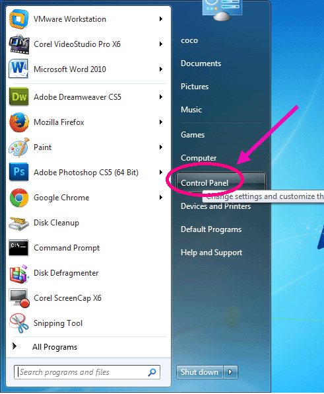Open the Snipping Tool scissors icon

[x=19, y=323]
